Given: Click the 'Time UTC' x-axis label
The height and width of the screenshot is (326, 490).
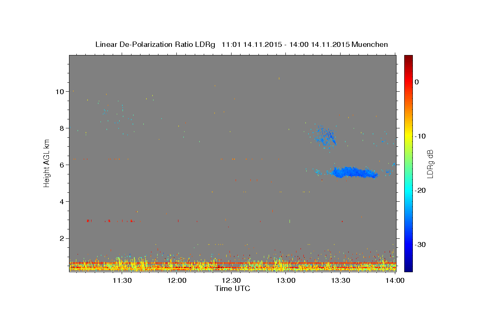Looking at the screenshot, I should tap(232, 289).
